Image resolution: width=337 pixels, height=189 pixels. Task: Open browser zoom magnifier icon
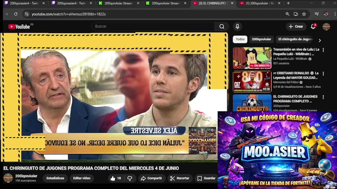coord(288,14)
